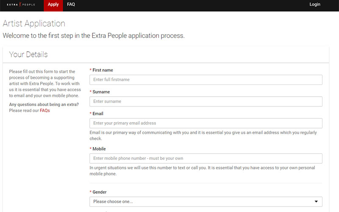Click the welcome message about application process
This screenshot has height=212, width=339.
coord(94,36)
